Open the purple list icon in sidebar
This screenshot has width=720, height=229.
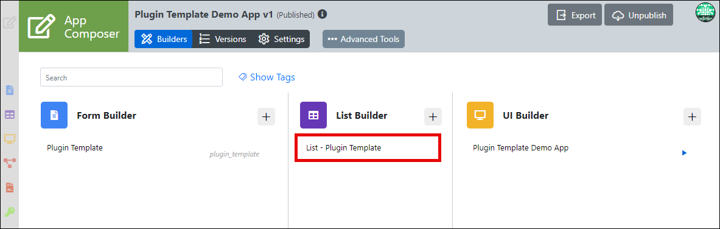coord(10,114)
